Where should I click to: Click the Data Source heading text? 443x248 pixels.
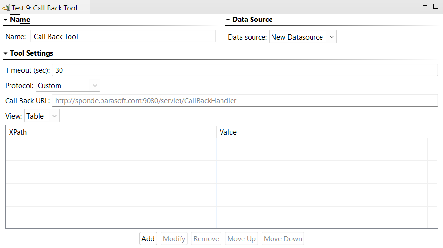[x=252, y=20]
